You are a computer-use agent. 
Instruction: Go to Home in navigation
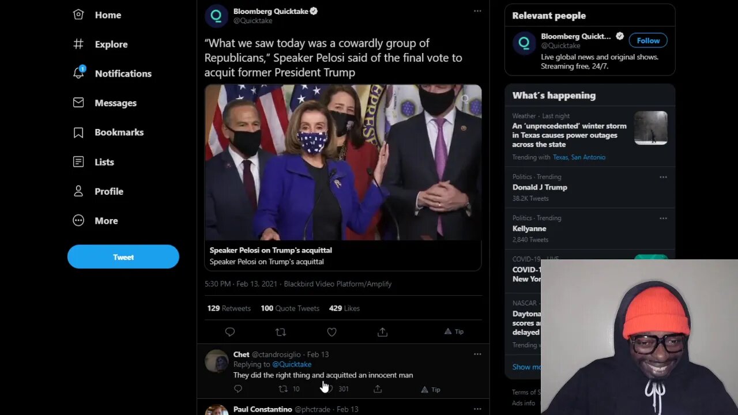click(x=108, y=15)
